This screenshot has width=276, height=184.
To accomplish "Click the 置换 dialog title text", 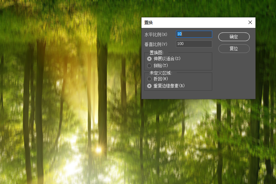I will (x=148, y=23).
